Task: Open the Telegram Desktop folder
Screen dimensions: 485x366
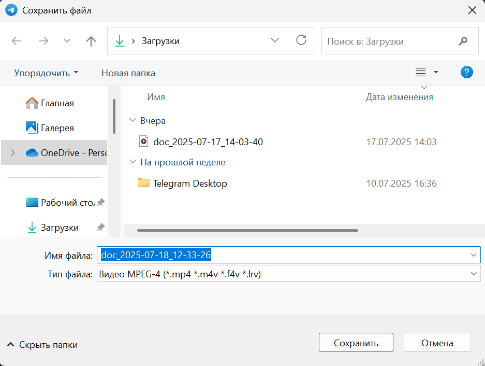Action: tap(189, 183)
